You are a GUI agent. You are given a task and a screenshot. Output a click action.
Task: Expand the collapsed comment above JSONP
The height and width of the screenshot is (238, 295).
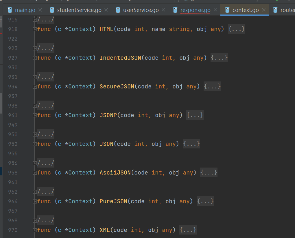point(35,106)
